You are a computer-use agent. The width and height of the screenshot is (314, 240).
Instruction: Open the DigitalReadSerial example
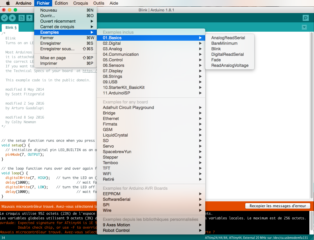tap(230, 54)
